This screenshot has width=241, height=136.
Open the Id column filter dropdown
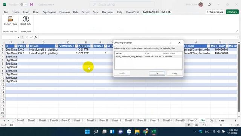(x=16, y=46)
